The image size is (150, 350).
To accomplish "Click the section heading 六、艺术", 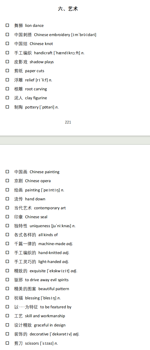I will point(68,9).
